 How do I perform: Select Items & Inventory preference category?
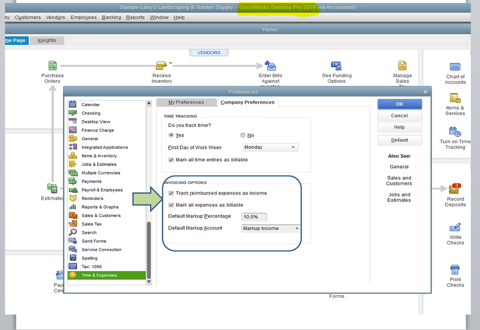pos(106,156)
